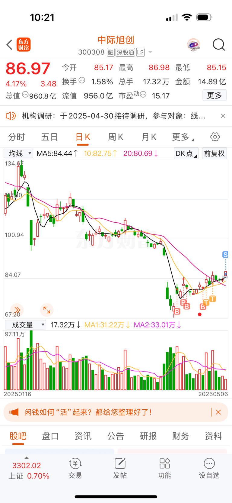Screen dimensions: 232x503
Task: Open the 闲钱如何活起来 promo banner
Action: [x=116, y=412]
